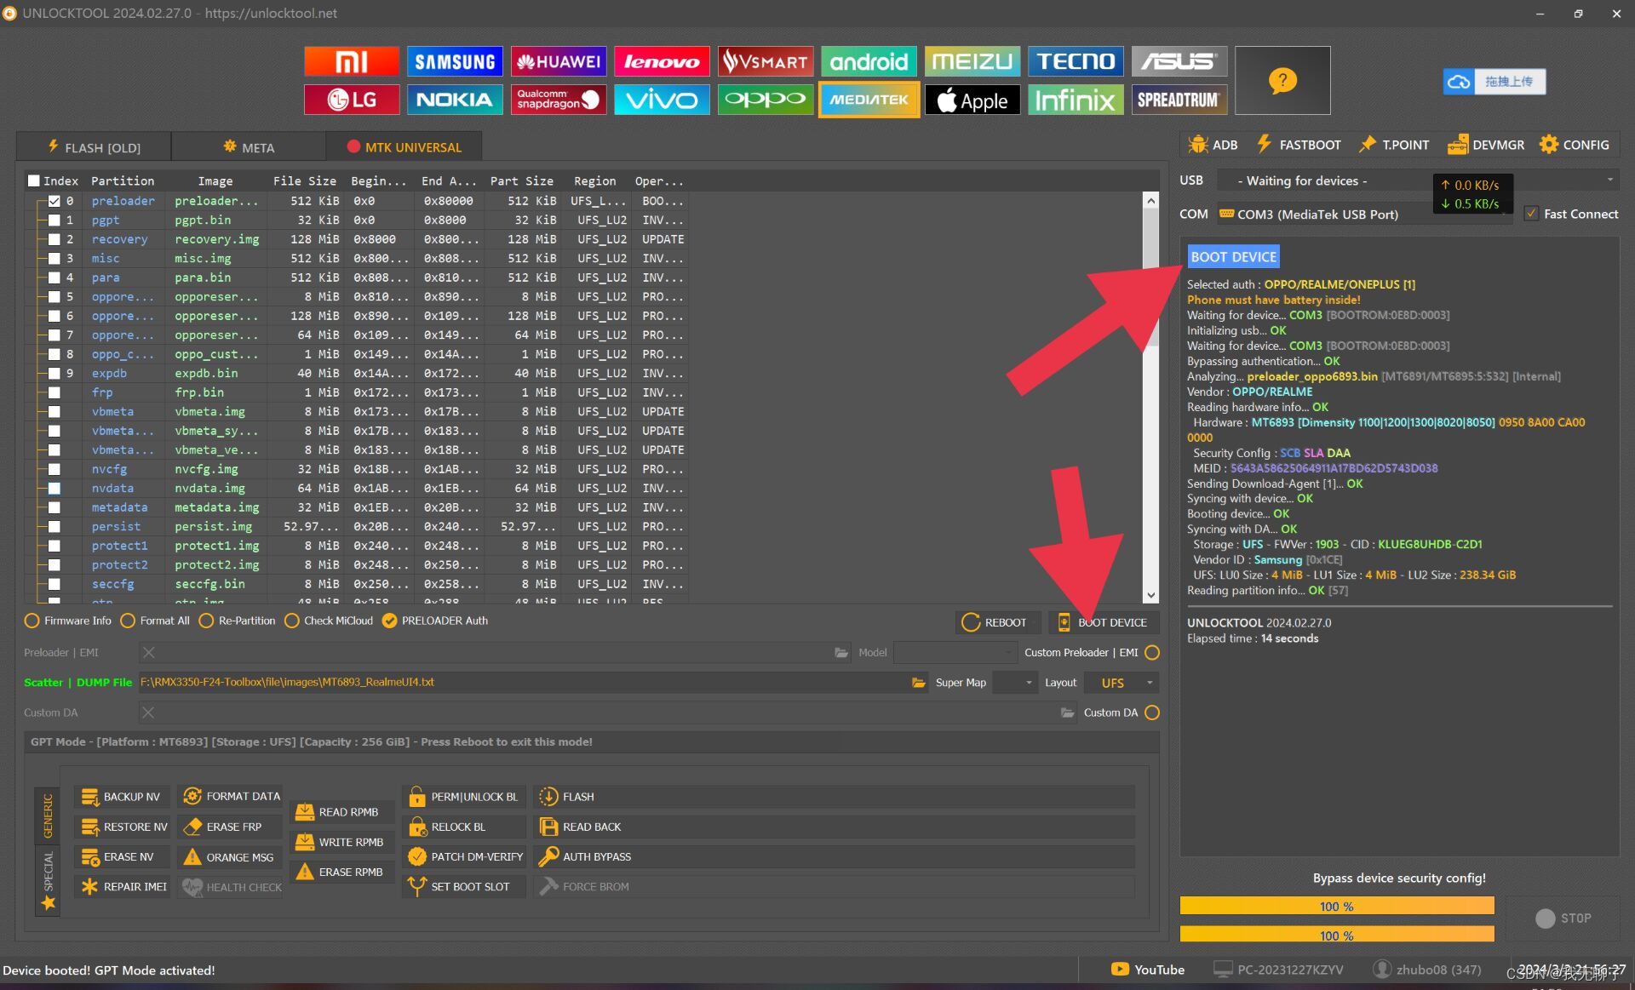Image resolution: width=1635 pixels, height=990 pixels.
Task: Expand the Super Map dropdown
Action: pos(1016,683)
